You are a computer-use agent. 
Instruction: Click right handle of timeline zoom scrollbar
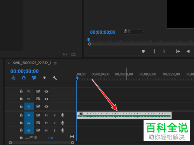73,143
